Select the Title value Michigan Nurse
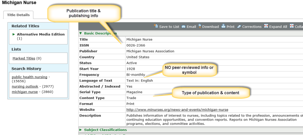Screen dimensions: 303x135 point(139,39)
